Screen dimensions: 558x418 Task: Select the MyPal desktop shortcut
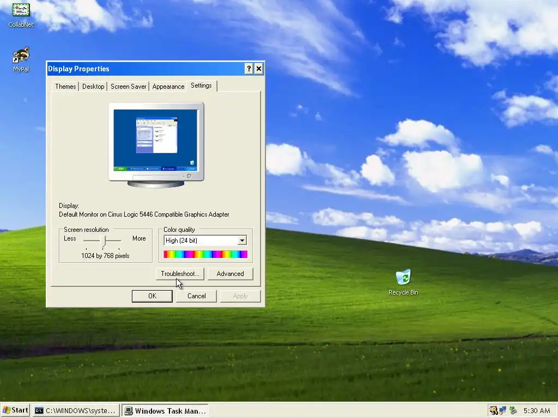21,59
